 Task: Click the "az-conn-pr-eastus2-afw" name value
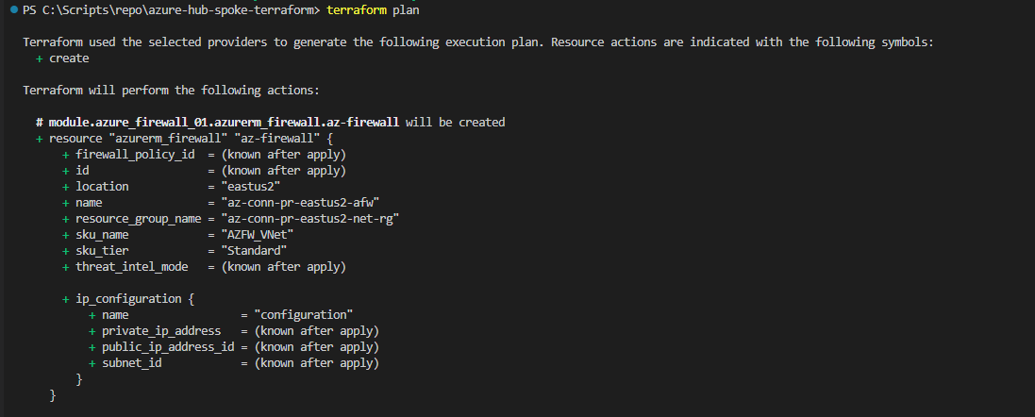coord(300,203)
